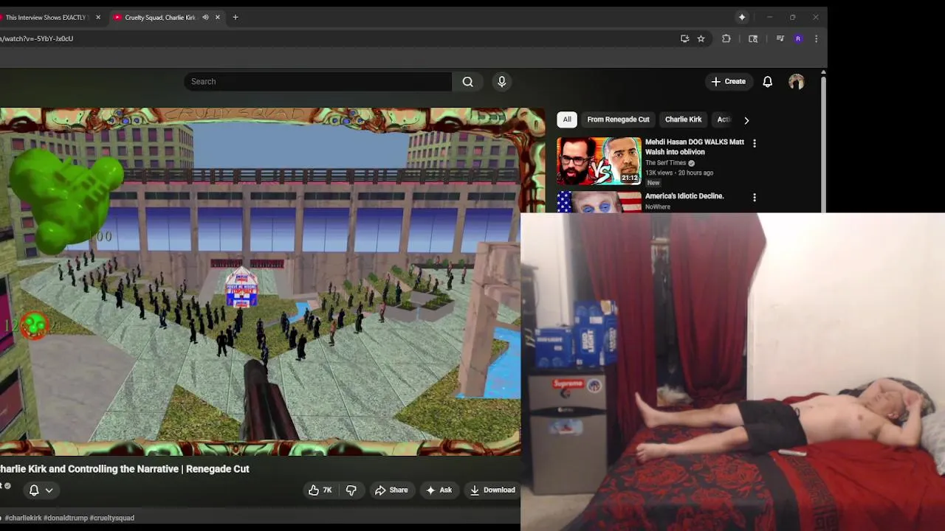This screenshot has width=945, height=531.
Task: Open Mehdi Hasan DOG WALKS Matt Walsh title
Action: pos(695,147)
